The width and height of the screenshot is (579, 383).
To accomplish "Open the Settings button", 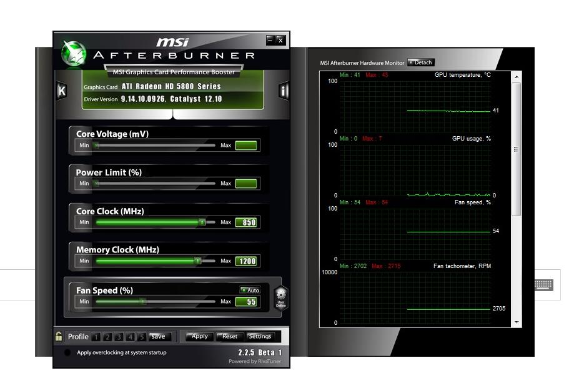I will [260, 336].
